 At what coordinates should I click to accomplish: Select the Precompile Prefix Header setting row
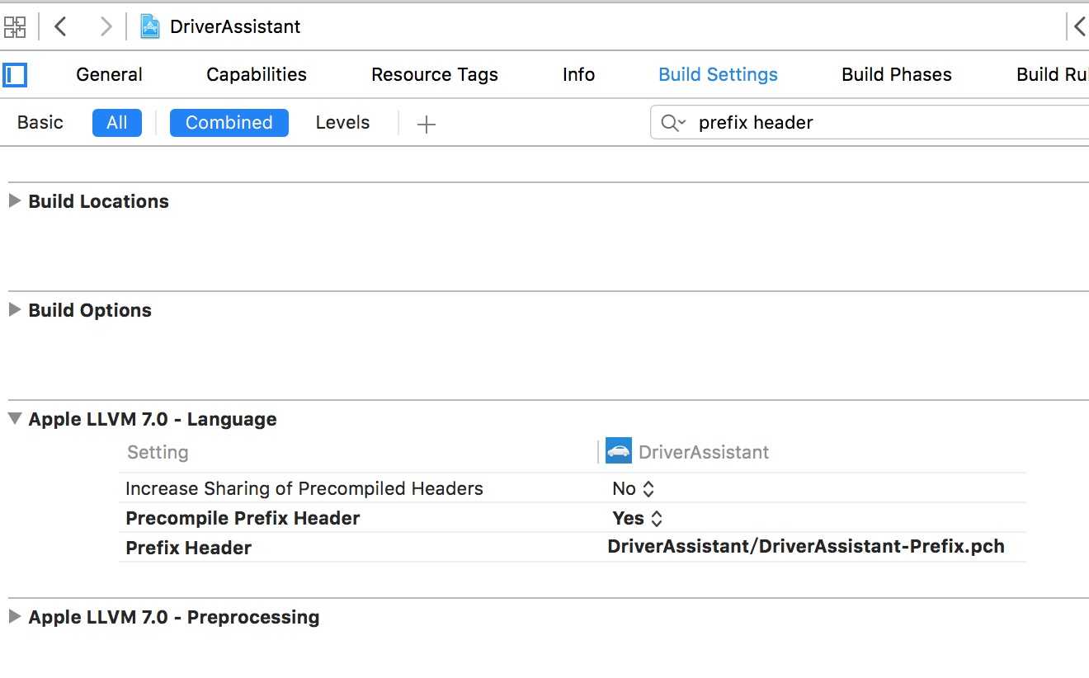click(573, 518)
